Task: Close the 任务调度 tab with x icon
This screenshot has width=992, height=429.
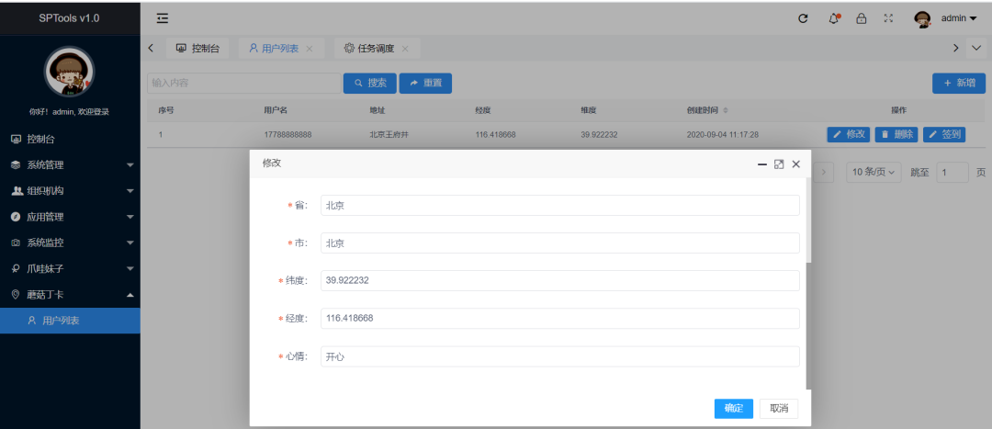Action: [x=405, y=48]
